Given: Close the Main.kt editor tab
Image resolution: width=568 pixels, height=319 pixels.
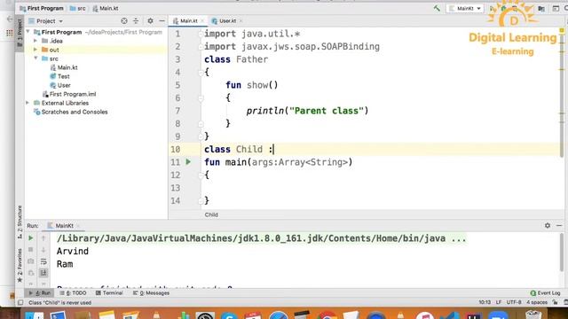Looking at the screenshot, I should [x=202, y=21].
